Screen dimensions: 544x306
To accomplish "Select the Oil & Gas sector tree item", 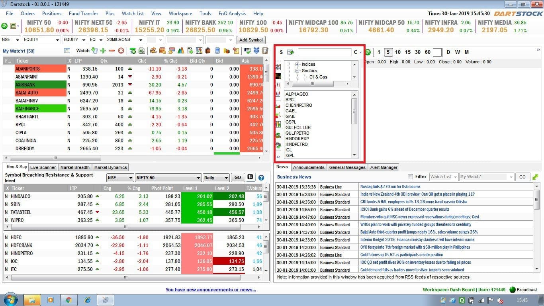I will click(x=318, y=77).
